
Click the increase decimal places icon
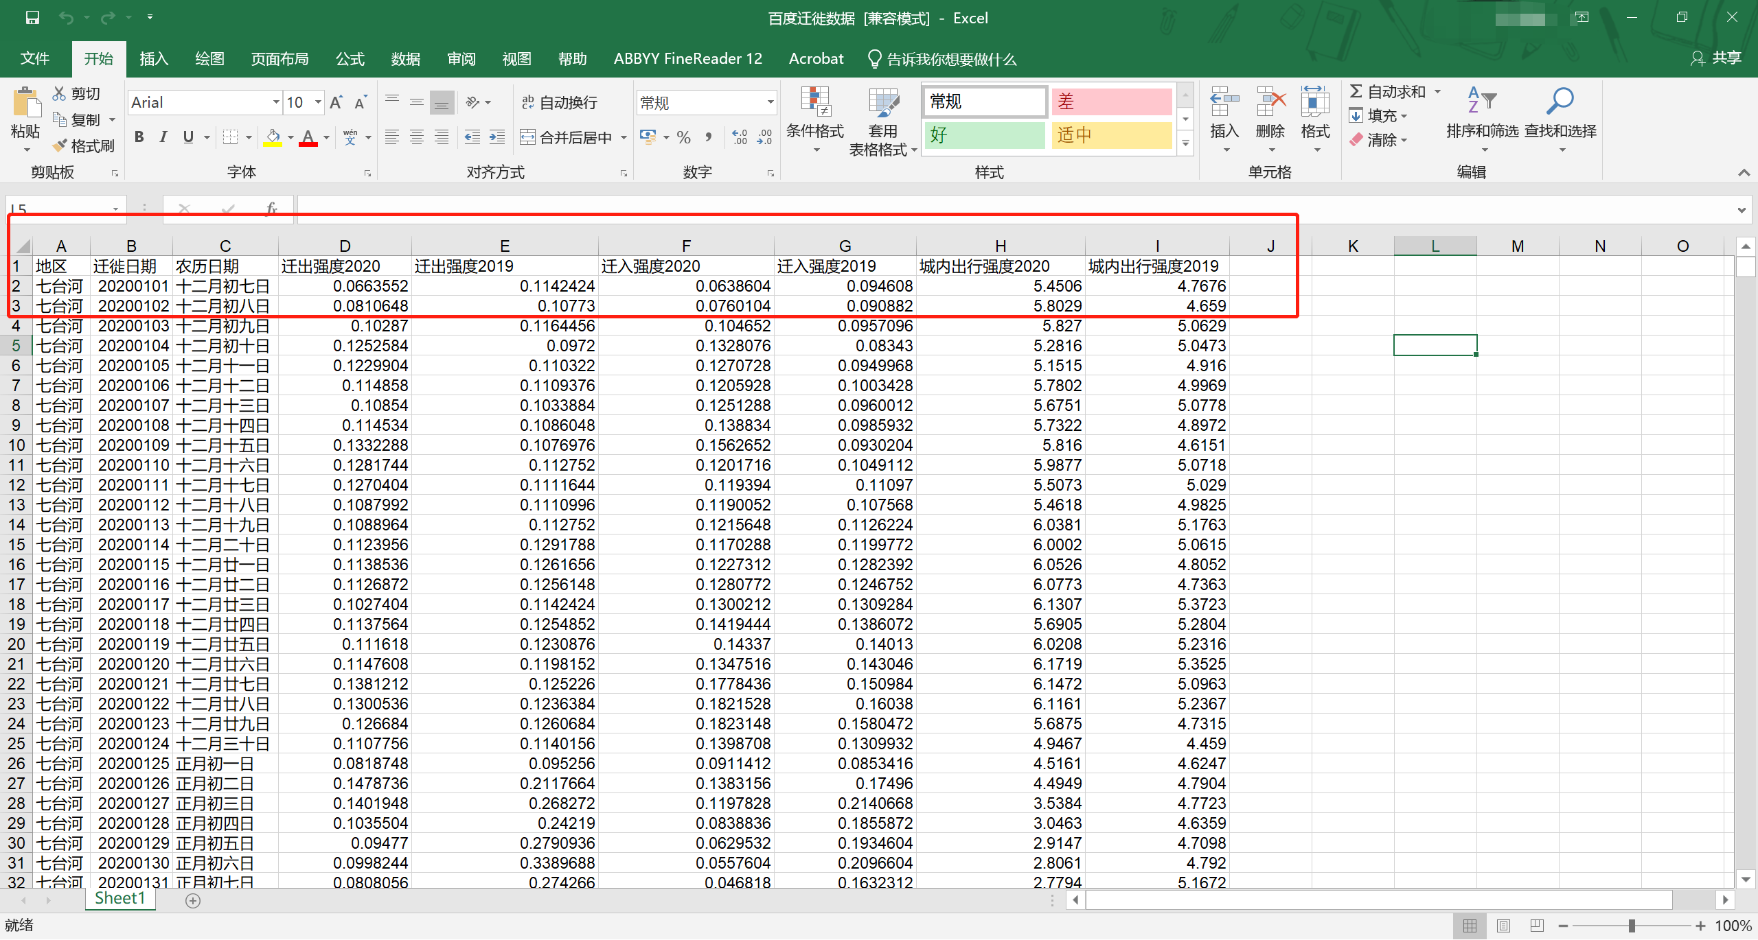coord(740,137)
